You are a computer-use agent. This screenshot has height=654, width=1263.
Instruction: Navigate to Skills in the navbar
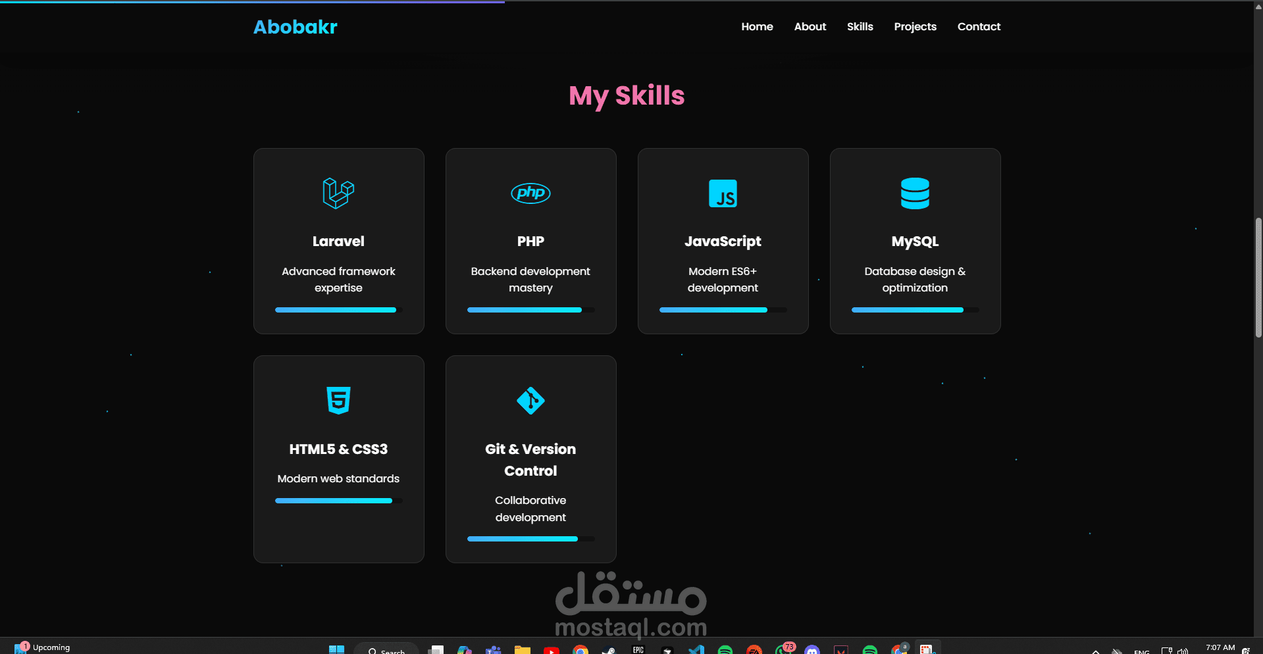coord(860,26)
